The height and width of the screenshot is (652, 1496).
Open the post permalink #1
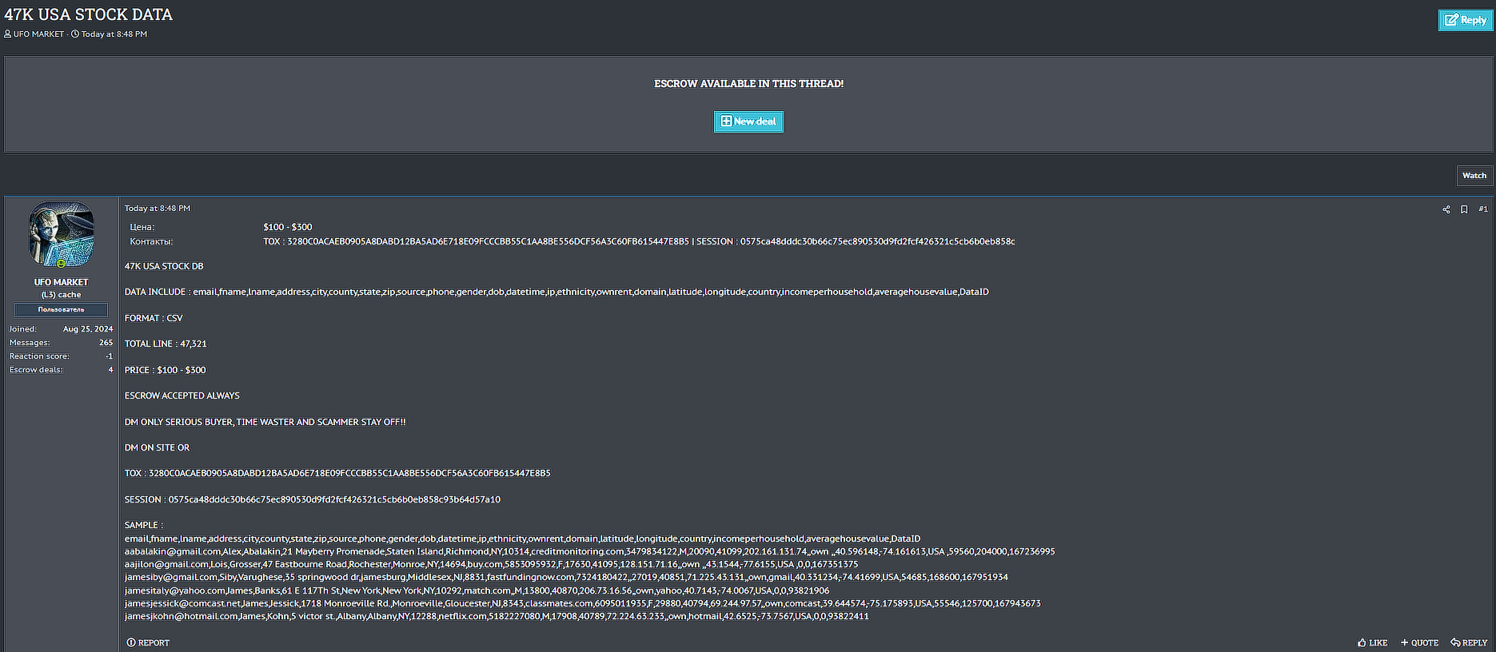click(1483, 209)
